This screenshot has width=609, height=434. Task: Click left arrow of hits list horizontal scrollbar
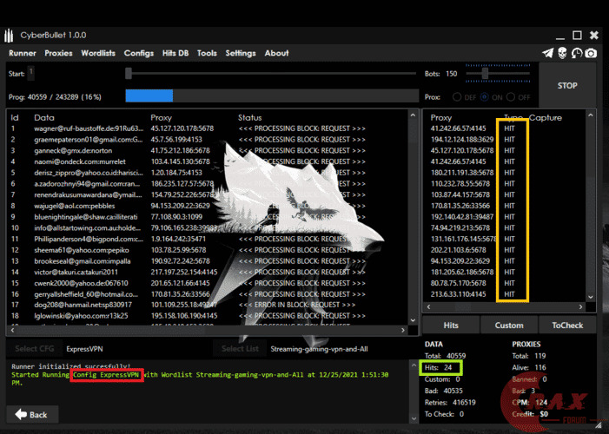[x=429, y=306]
